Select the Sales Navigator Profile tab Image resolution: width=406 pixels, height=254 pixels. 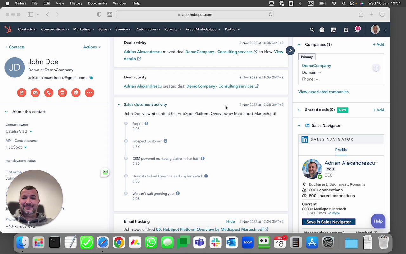click(x=341, y=150)
